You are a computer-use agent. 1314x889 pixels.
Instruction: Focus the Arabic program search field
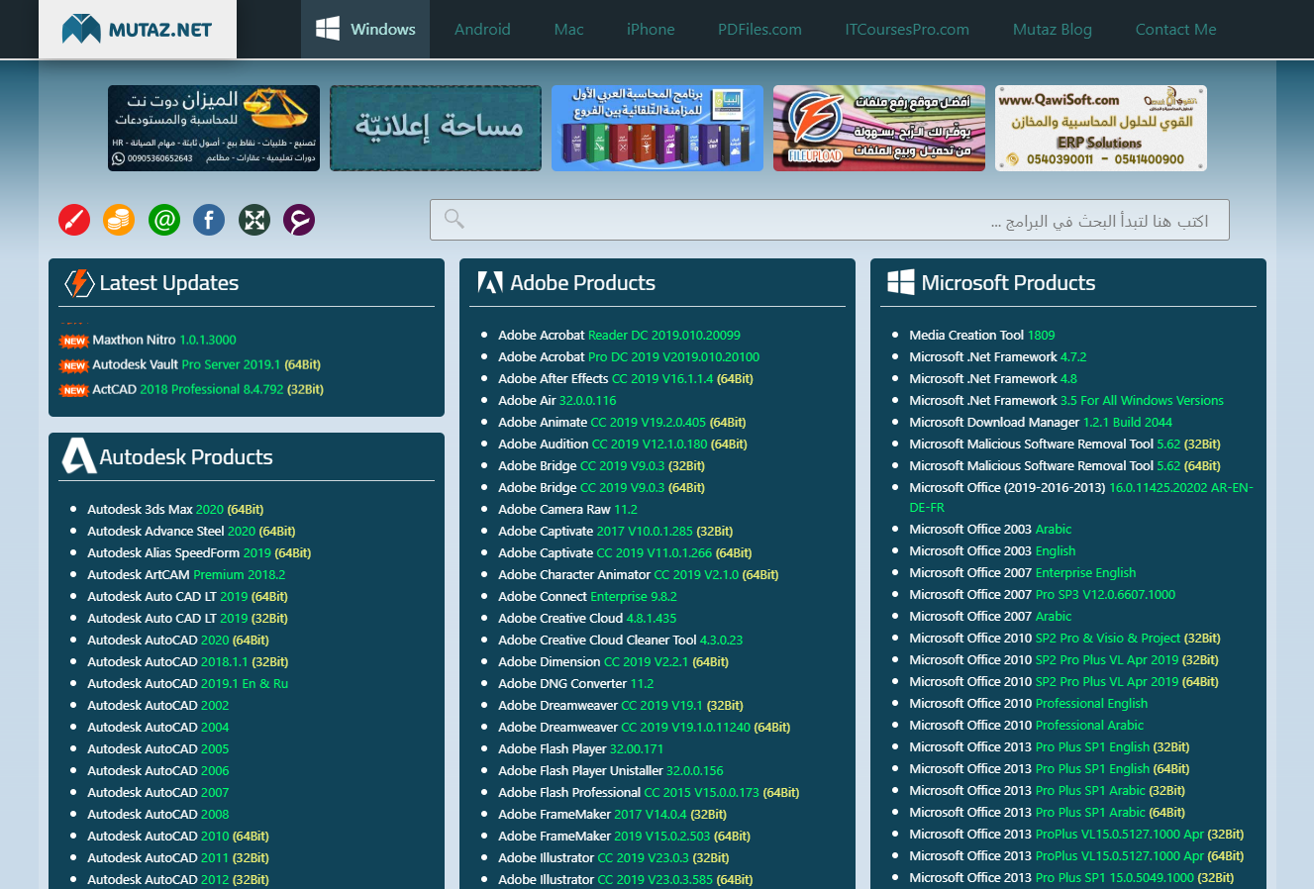[x=830, y=220]
